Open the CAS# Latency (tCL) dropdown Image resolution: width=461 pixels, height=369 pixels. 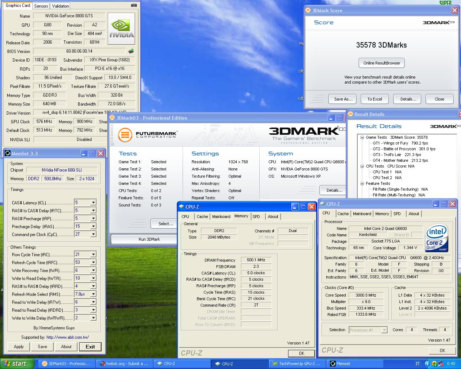click(x=93, y=203)
